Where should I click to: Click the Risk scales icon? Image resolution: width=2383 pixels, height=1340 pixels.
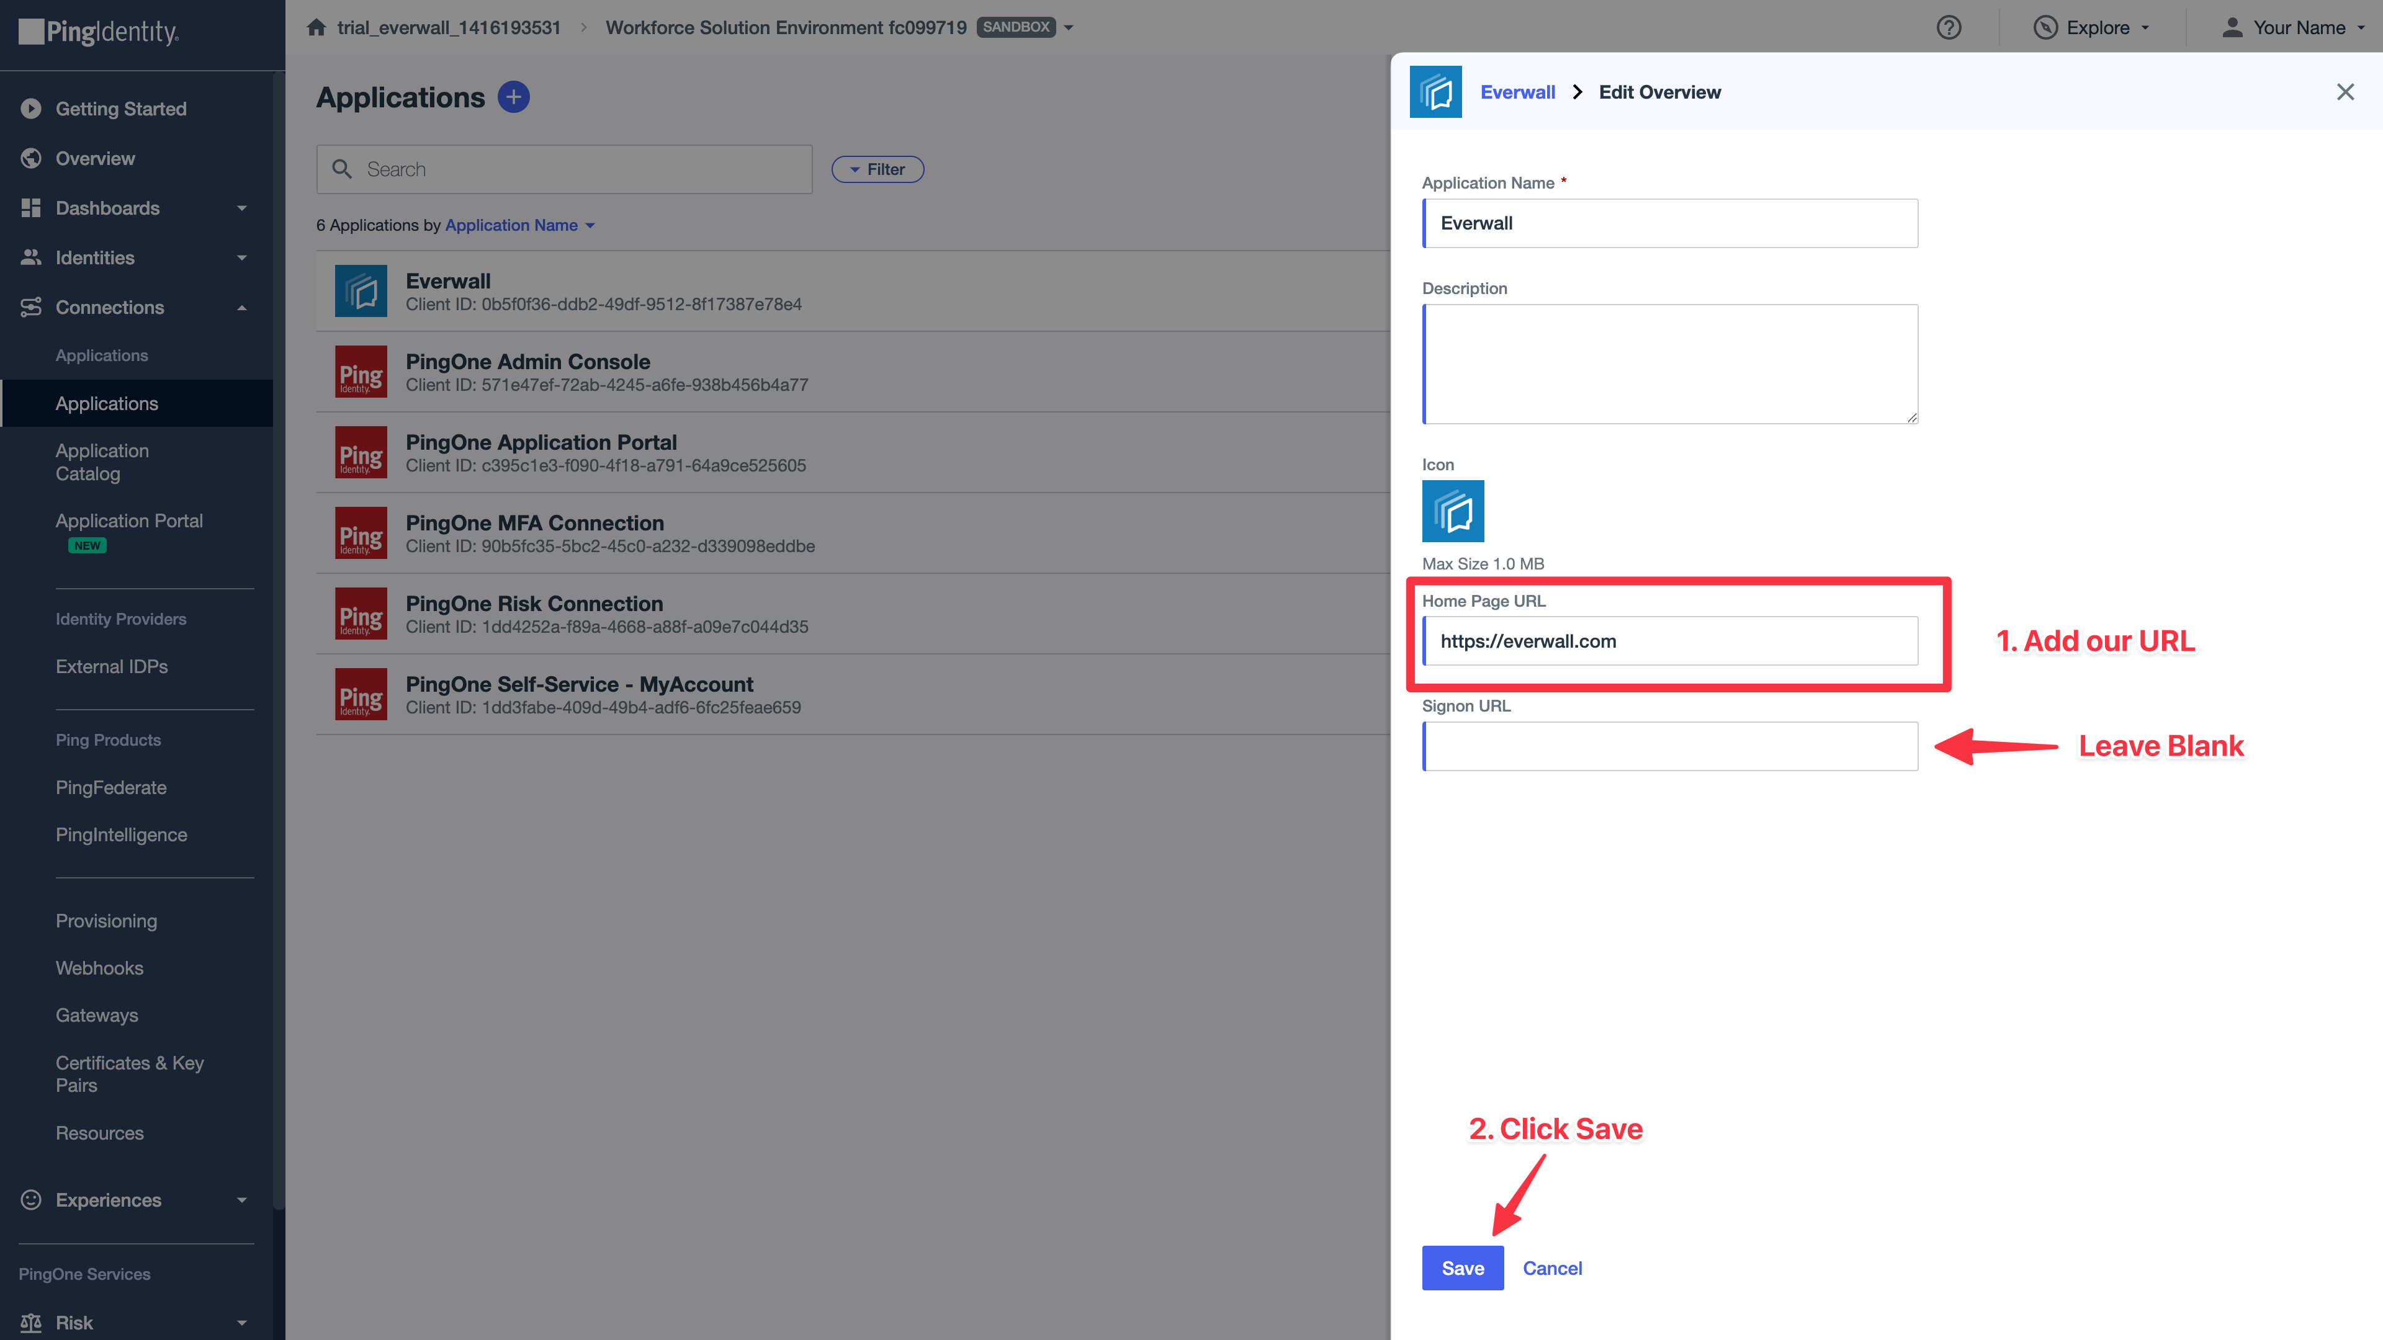coord(30,1323)
